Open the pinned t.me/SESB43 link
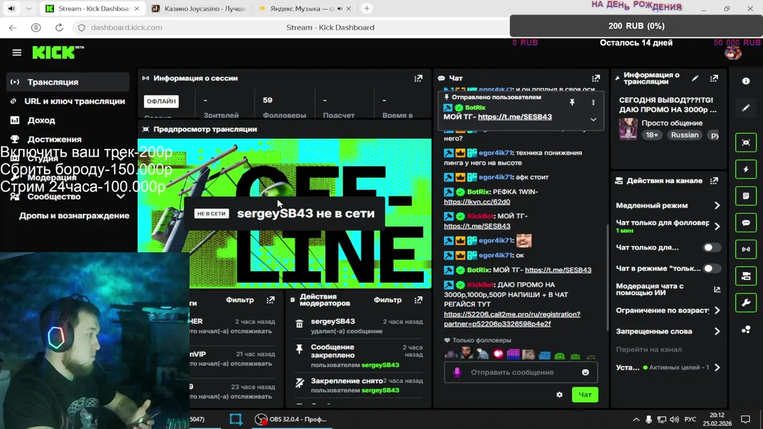The width and height of the screenshot is (763, 429). coord(515,117)
